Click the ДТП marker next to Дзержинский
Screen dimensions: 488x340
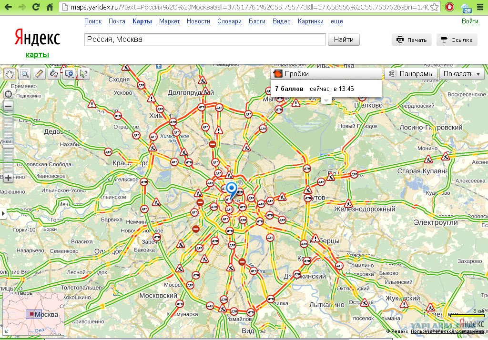pyautogui.click(x=296, y=275)
